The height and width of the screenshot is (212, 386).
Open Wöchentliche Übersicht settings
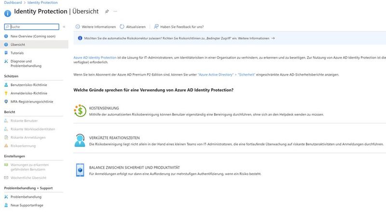[28, 178]
